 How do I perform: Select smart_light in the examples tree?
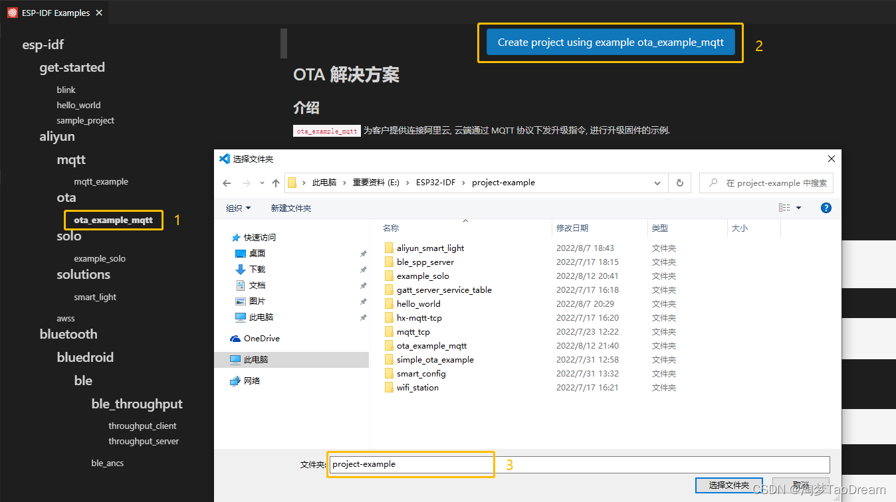(x=95, y=297)
